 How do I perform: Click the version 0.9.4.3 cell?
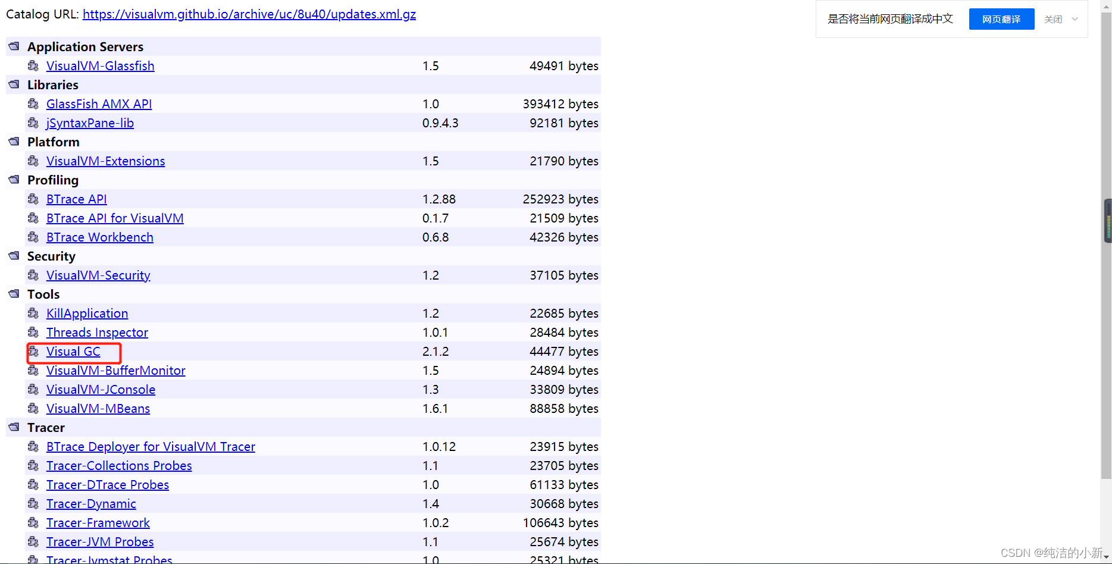coord(440,123)
